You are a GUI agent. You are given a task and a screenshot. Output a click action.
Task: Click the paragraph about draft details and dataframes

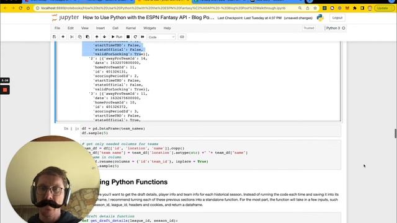pos(218,199)
